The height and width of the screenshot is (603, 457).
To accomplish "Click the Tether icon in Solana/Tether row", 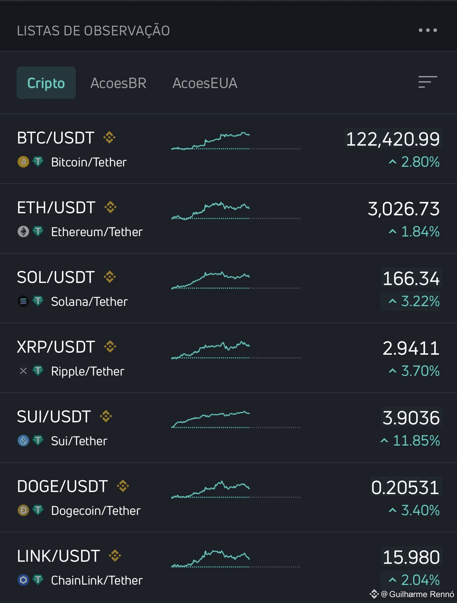I will click(x=38, y=301).
